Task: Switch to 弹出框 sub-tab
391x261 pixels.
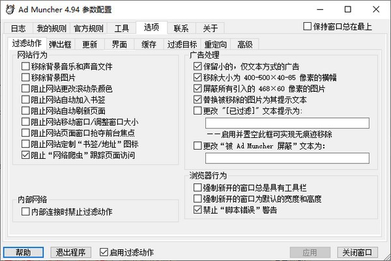Action: pyautogui.click(x=60, y=44)
